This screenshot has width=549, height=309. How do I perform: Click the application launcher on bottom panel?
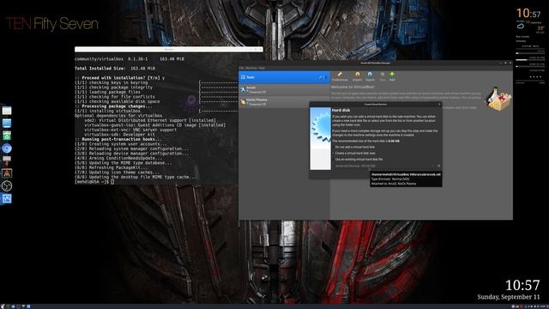[x=3, y=306]
